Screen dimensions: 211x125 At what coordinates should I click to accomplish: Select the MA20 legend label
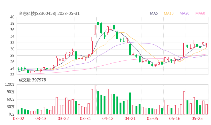click(184, 13)
